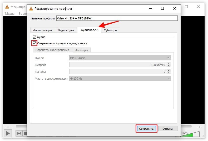
Task: Go to the Субтитры tab
Action: [x=110, y=30]
